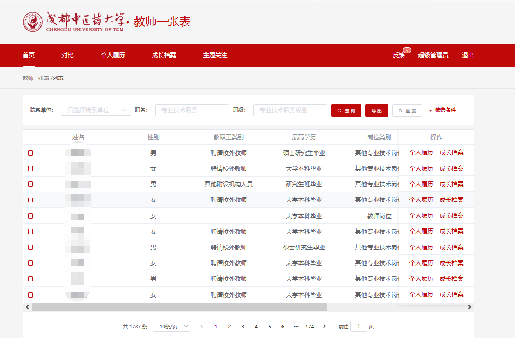Open the 院系单位 dropdown
515x338 pixels.
tap(96, 110)
